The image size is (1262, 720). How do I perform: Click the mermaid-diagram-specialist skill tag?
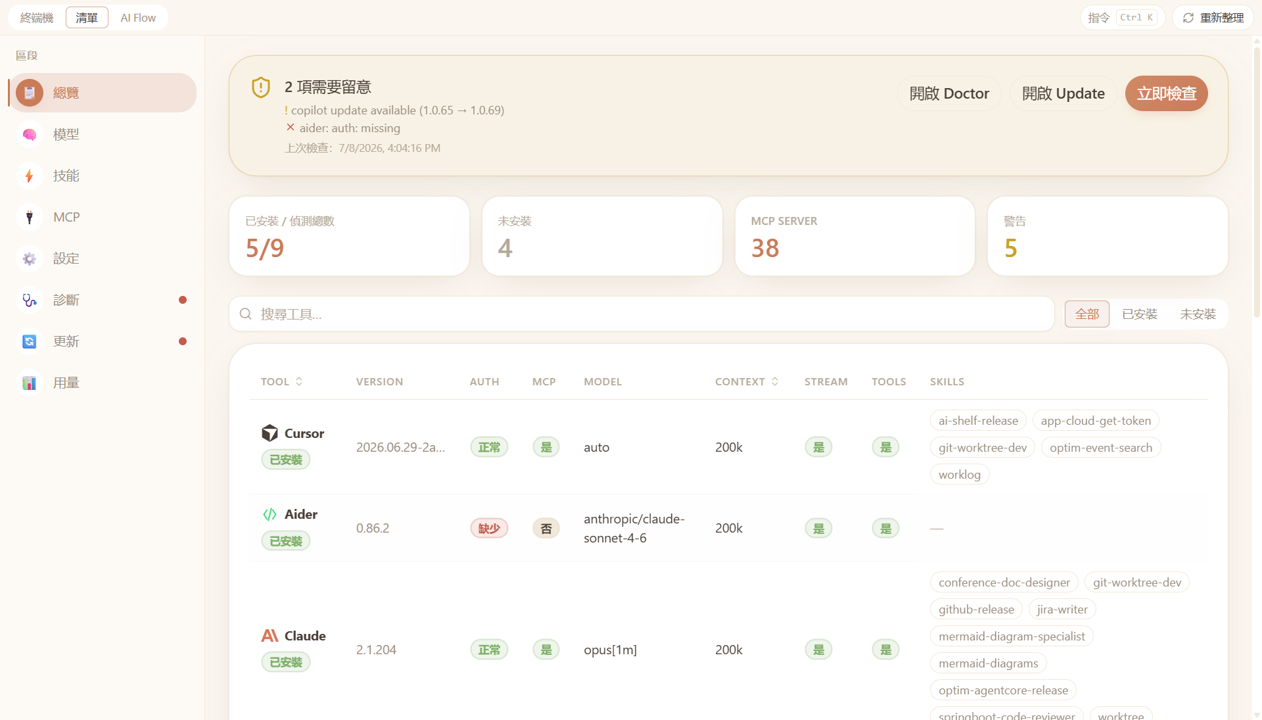[1012, 636]
